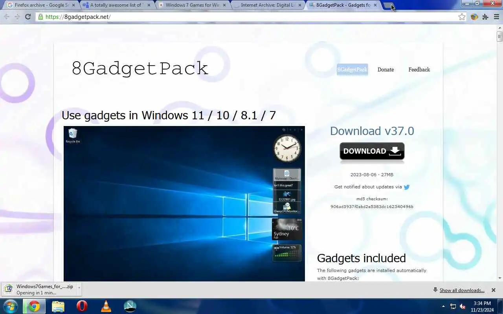Screen dimensions: 503x314
Task: Show hidden system tray icons
Action: 444,307
